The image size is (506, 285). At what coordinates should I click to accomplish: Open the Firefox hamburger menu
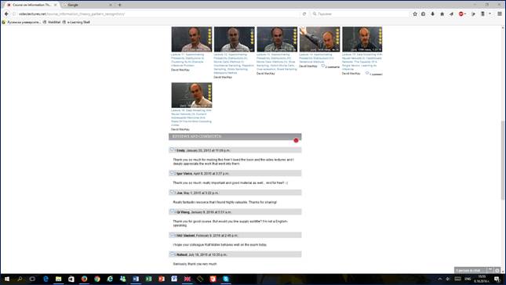coord(500,14)
